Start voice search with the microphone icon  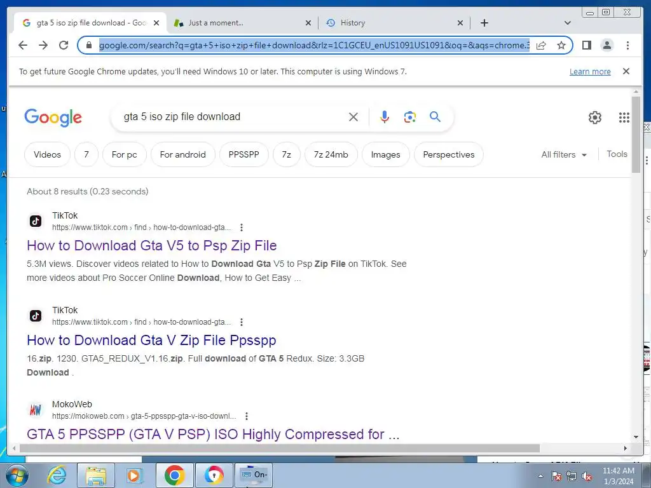(x=385, y=117)
